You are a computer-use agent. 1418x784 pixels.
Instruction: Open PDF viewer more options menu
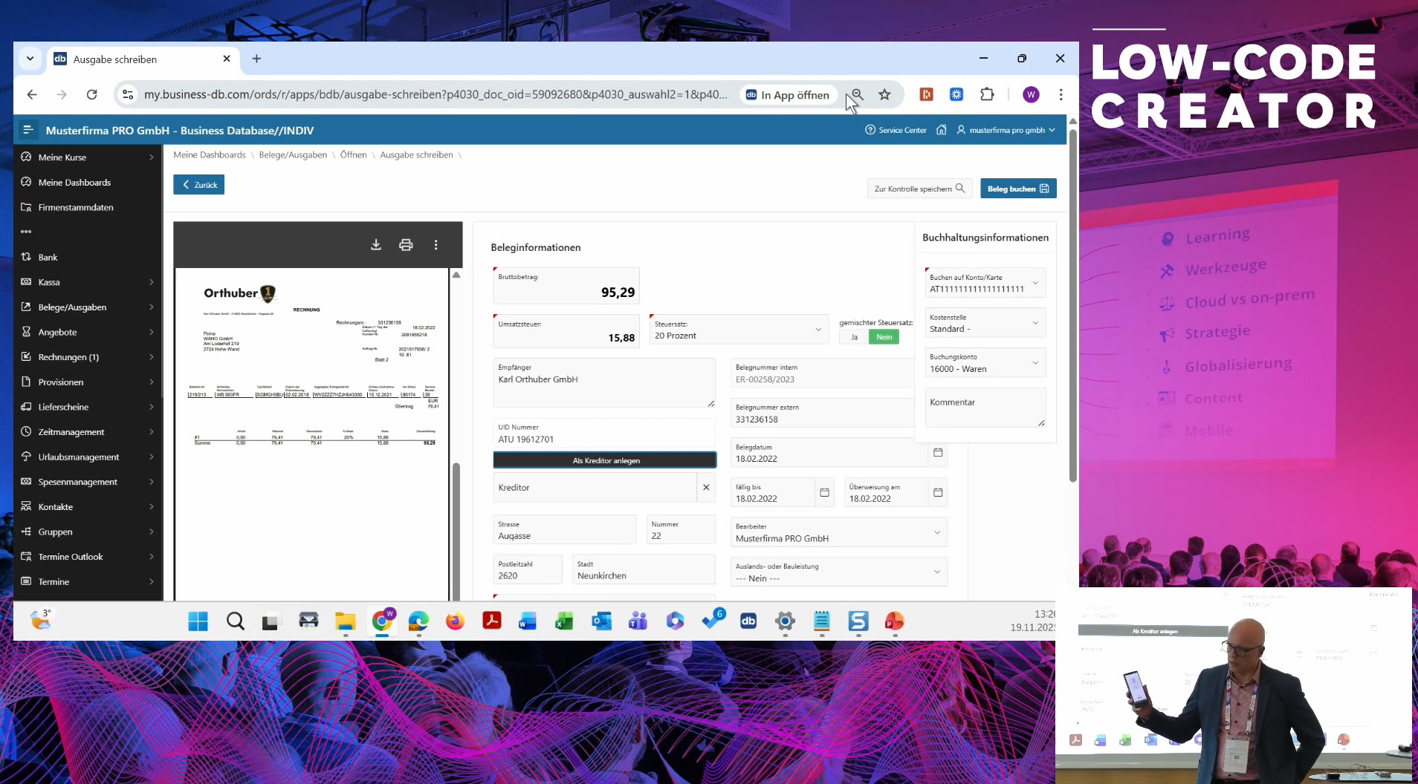pos(436,245)
